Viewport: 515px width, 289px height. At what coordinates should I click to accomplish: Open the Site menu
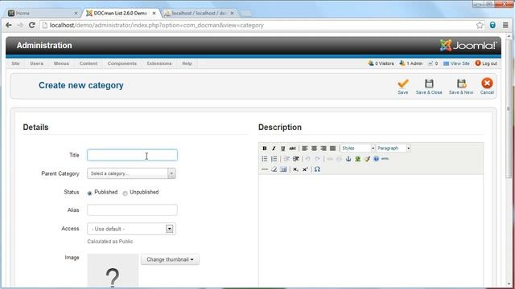[x=15, y=63]
